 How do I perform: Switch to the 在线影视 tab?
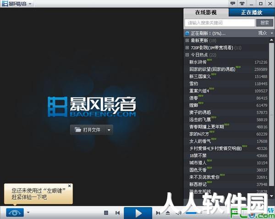(206, 12)
